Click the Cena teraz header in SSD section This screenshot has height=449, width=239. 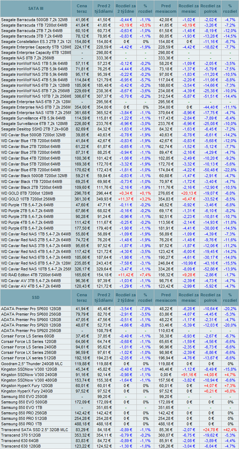[x=82, y=297]
